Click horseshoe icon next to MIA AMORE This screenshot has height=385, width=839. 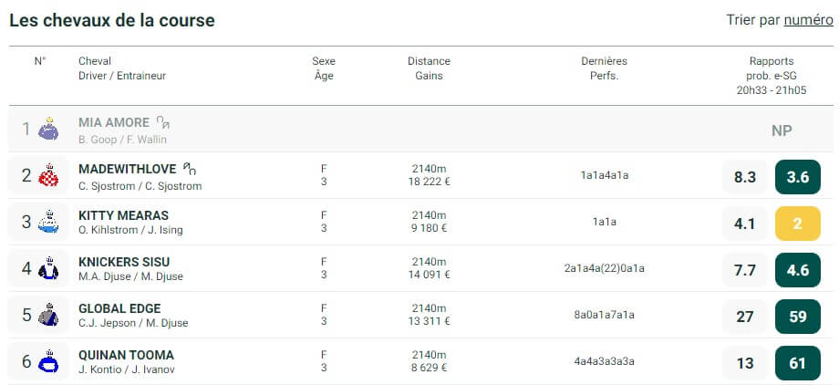(163, 122)
